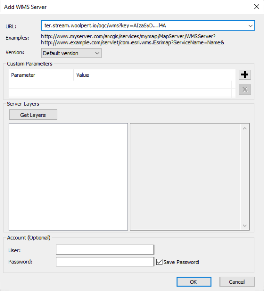Add a custom parameter with plus icon

(x=245, y=75)
